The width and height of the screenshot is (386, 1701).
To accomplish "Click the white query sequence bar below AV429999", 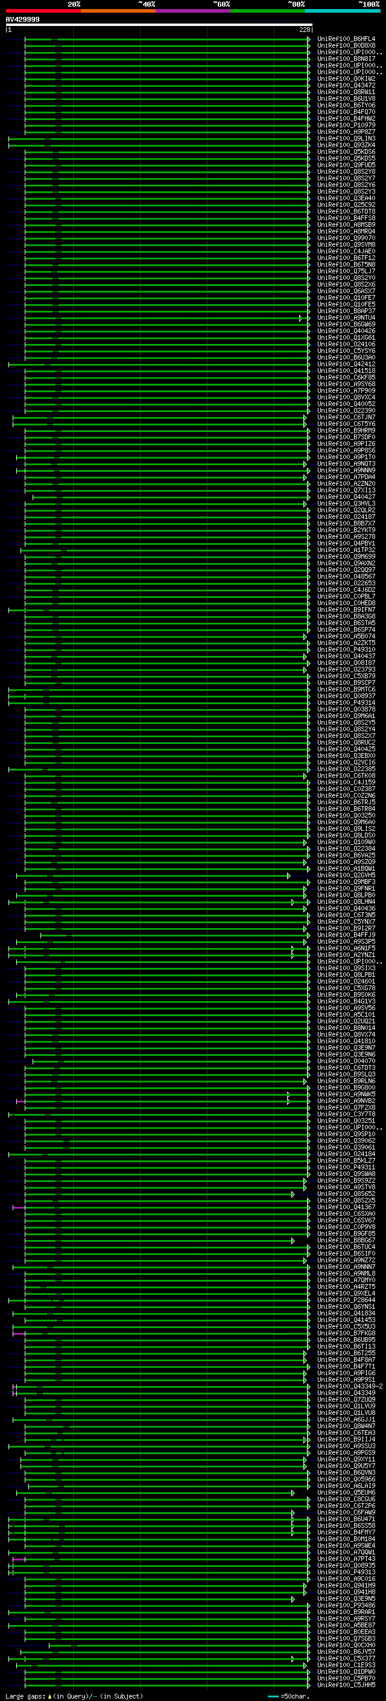I will pos(159,24).
